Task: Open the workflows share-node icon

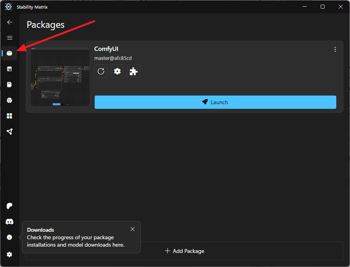Action: pyautogui.click(x=9, y=132)
